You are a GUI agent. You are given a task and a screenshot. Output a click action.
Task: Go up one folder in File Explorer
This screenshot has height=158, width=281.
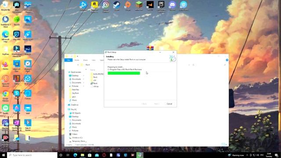point(78,65)
